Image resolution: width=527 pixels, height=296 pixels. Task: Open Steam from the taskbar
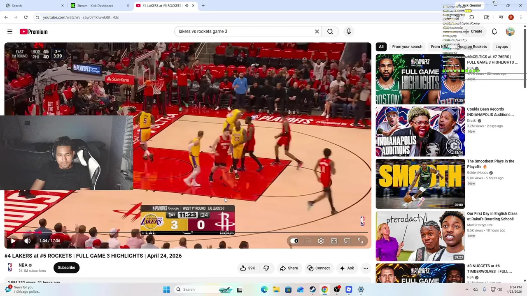(312, 289)
